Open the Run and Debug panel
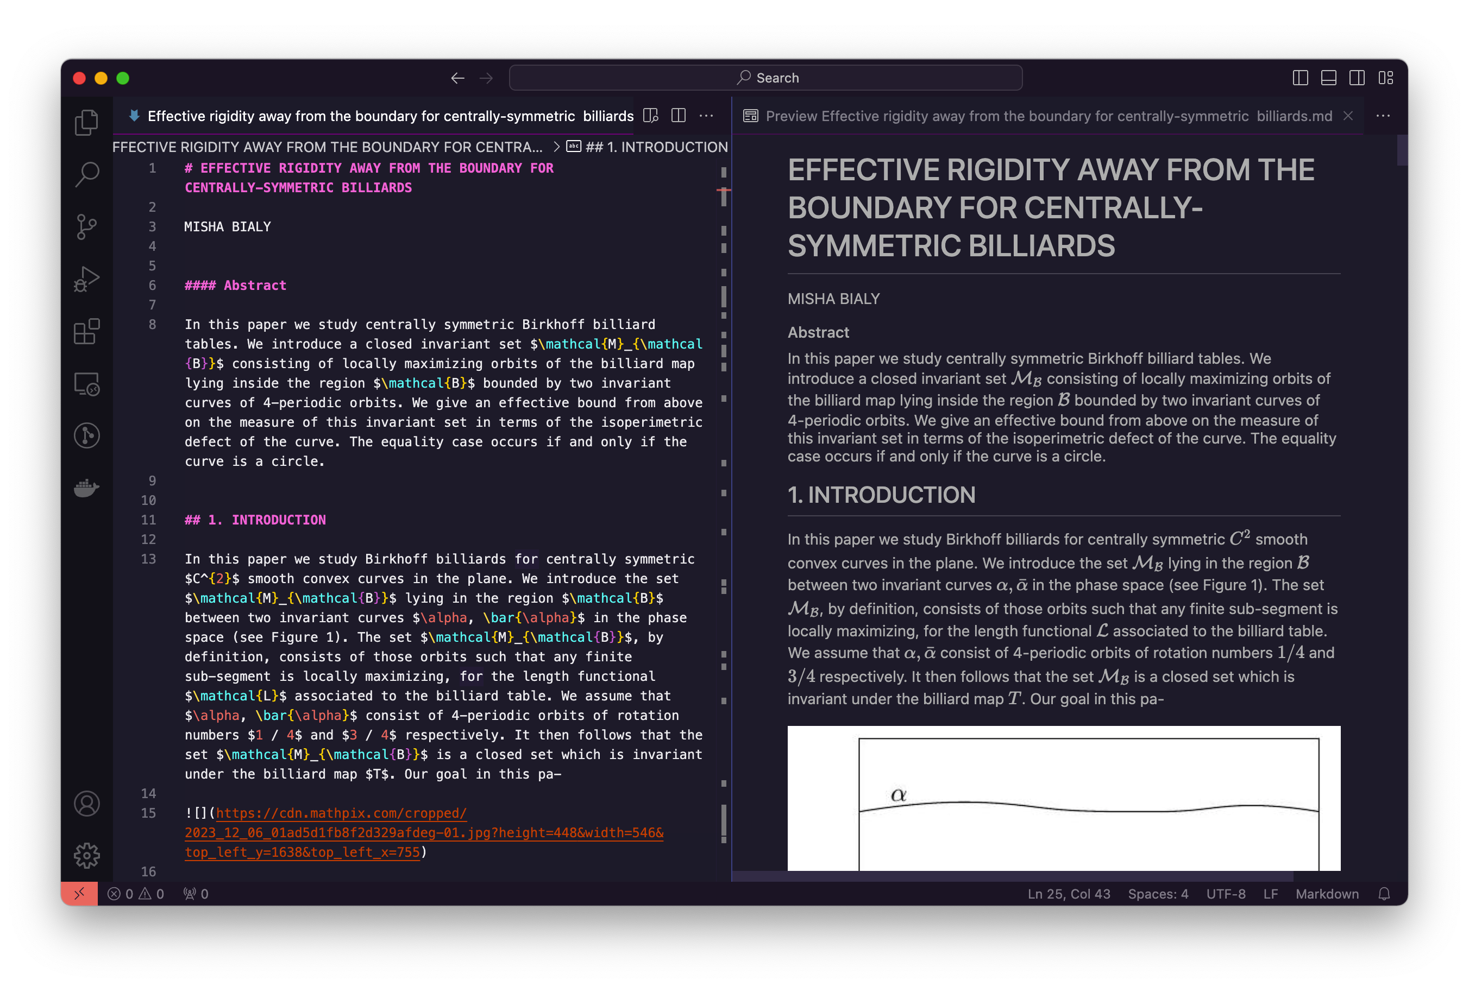The height and width of the screenshot is (986, 1469). [x=87, y=279]
